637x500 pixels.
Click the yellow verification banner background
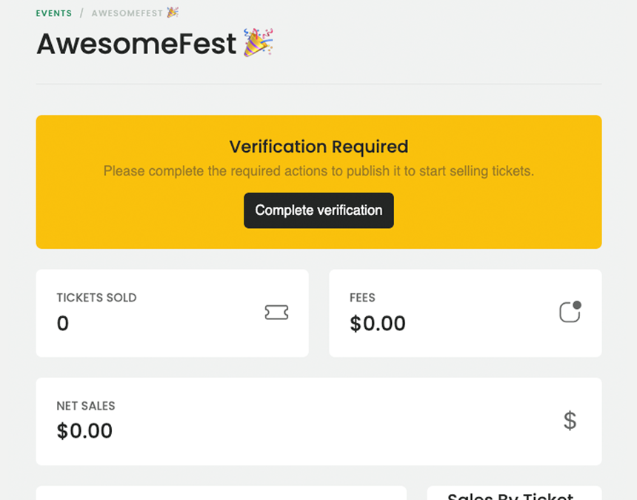(122, 219)
